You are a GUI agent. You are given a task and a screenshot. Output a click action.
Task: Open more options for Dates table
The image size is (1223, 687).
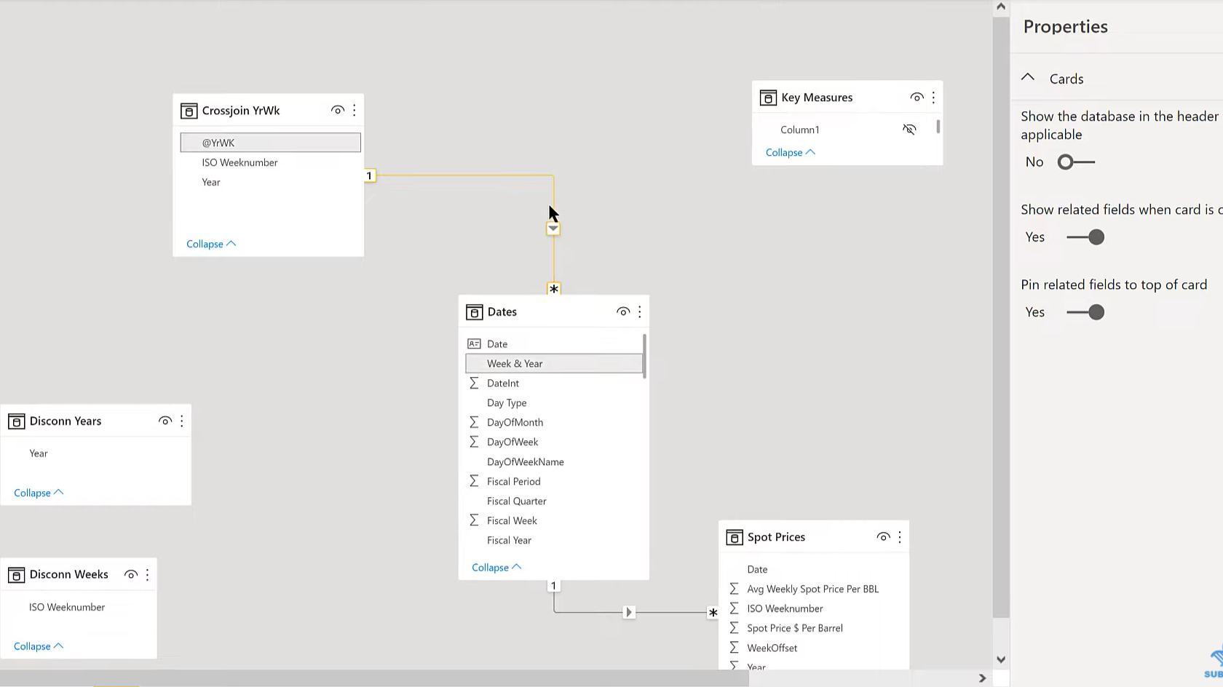pyautogui.click(x=640, y=311)
